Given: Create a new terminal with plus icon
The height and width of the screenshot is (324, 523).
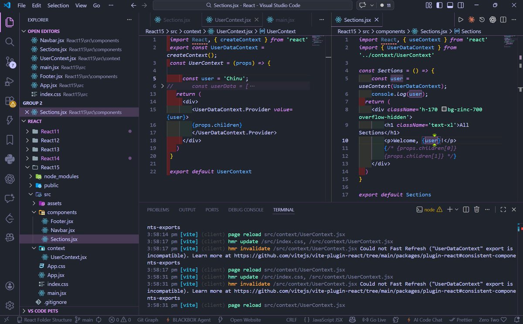Looking at the screenshot, I should click(450, 210).
